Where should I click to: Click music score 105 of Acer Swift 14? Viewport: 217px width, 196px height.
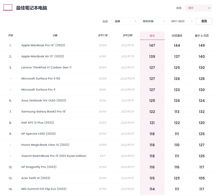click(202, 178)
